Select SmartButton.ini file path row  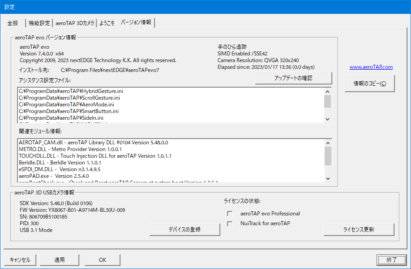click(171, 111)
